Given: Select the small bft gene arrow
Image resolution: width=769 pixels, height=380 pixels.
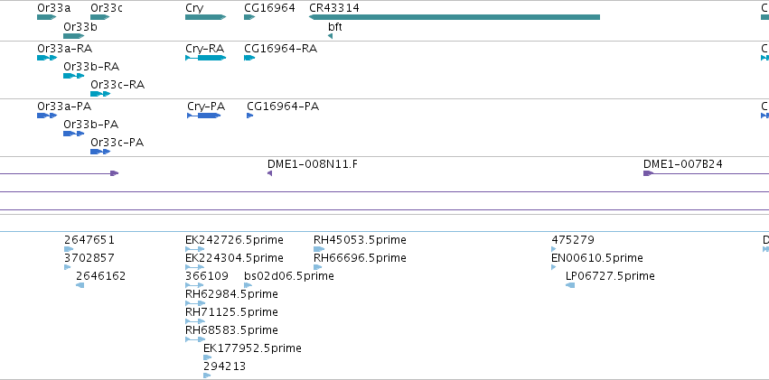Looking at the screenshot, I should tap(331, 36).
